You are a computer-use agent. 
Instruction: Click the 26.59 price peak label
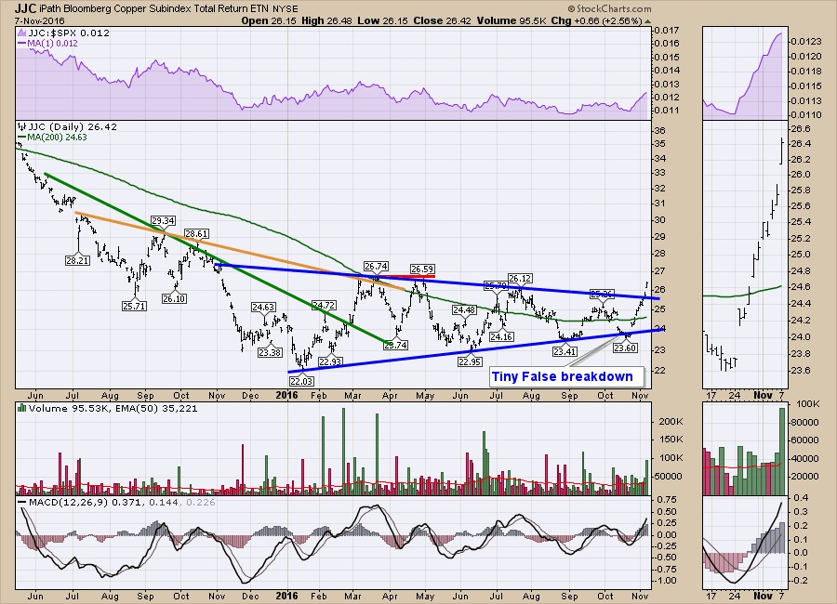pyautogui.click(x=422, y=269)
